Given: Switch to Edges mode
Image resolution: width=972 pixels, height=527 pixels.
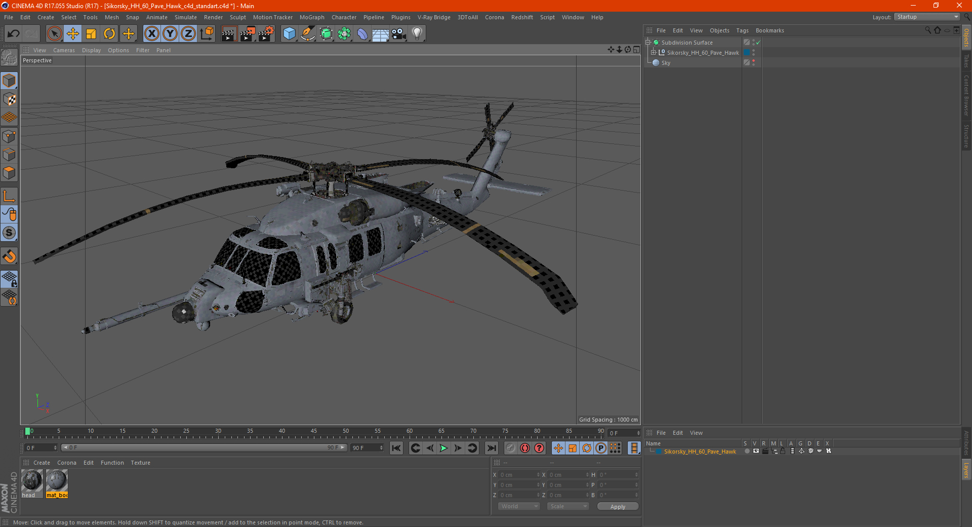Looking at the screenshot, I should click(x=9, y=155).
